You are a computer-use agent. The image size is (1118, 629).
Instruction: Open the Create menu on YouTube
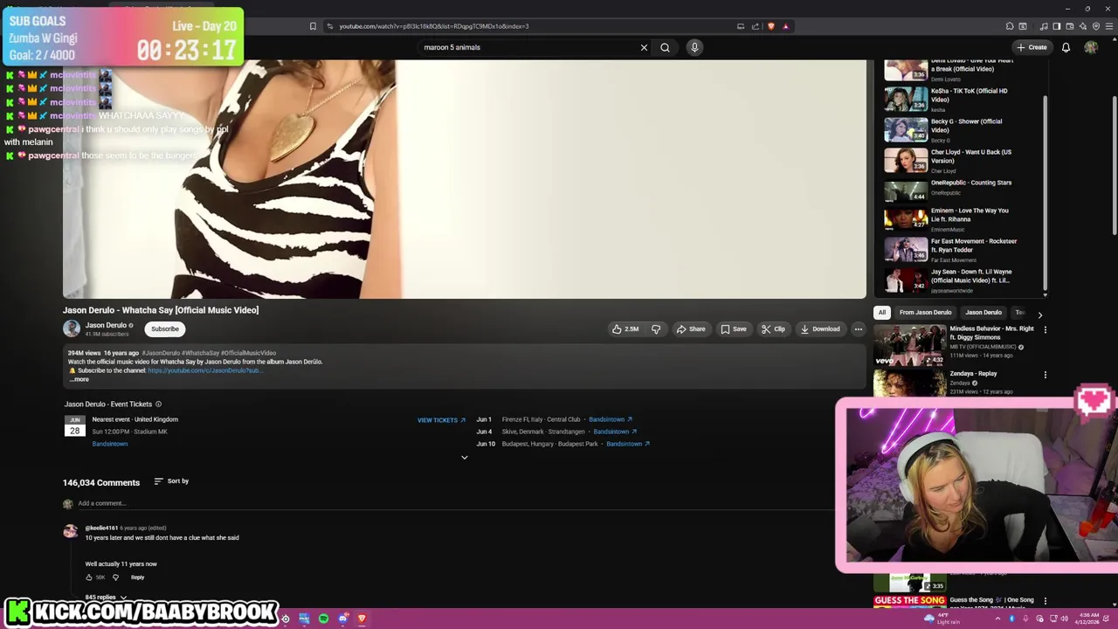1032,47
